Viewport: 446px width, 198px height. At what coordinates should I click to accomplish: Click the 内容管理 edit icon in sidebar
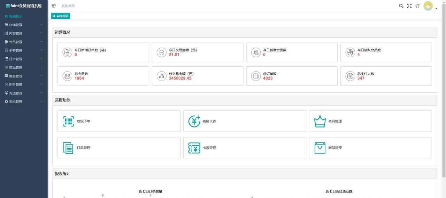click(x=6, y=33)
